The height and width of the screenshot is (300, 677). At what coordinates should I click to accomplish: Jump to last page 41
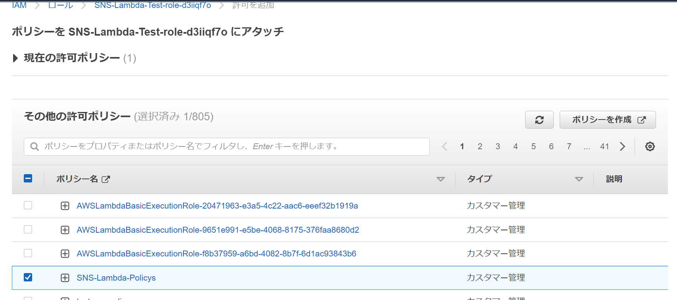pyautogui.click(x=604, y=146)
